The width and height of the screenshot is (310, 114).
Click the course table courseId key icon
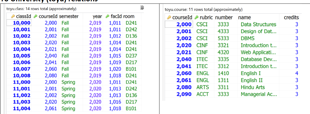point(169,17)
